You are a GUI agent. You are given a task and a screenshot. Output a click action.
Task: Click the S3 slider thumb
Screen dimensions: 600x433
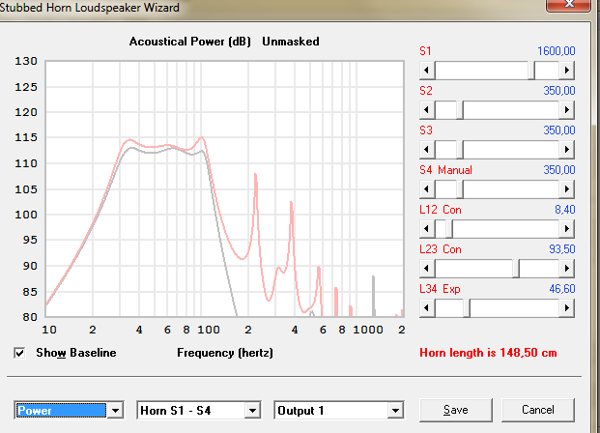[460, 150]
